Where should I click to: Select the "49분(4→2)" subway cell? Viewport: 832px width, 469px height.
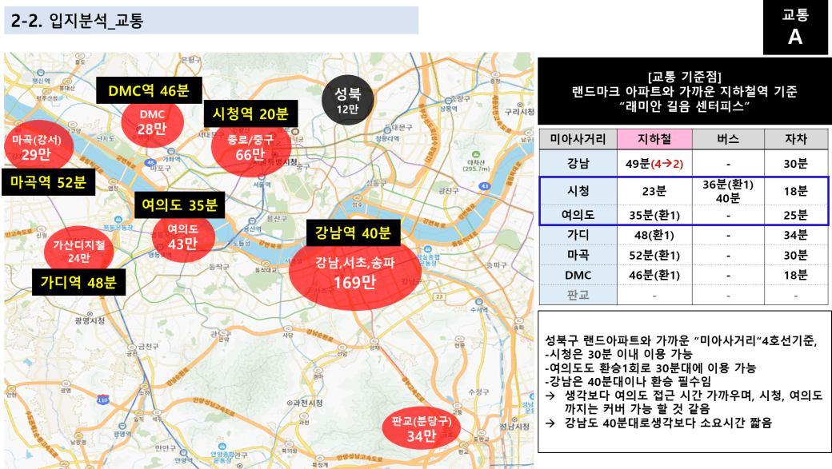(x=654, y=164)
